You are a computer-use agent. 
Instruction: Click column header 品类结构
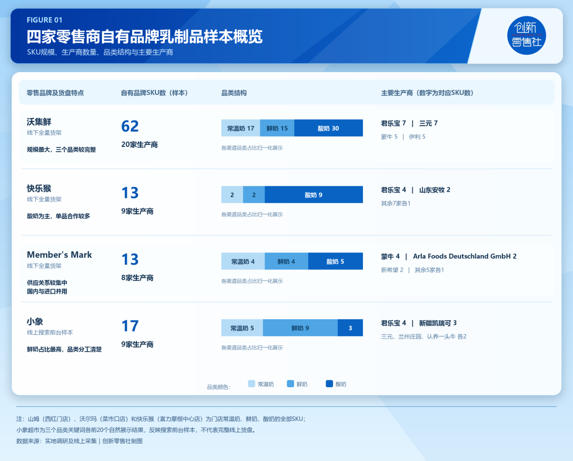[x=234, y=93]
